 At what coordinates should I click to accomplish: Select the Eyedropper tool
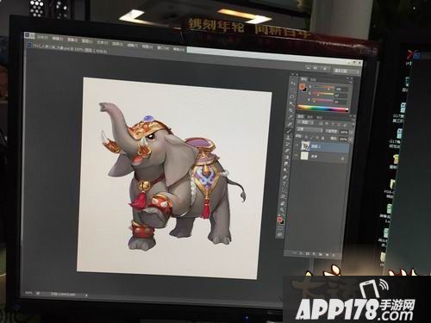[290, 117]
